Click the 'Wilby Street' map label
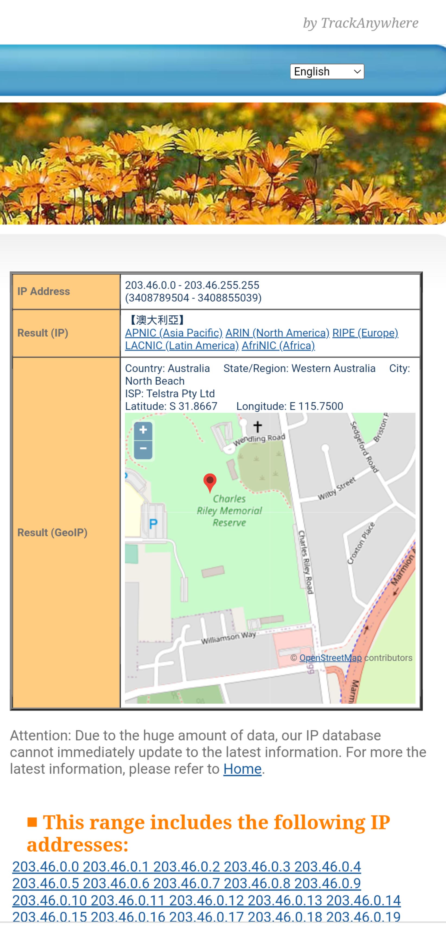The width and height of the screenshot is (446, 929). point(337,489)
